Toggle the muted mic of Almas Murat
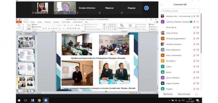Viewport: 218px width, 103px height. coord(194,27)
